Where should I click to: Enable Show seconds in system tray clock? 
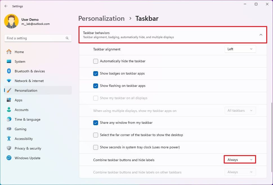coord(96,147)
